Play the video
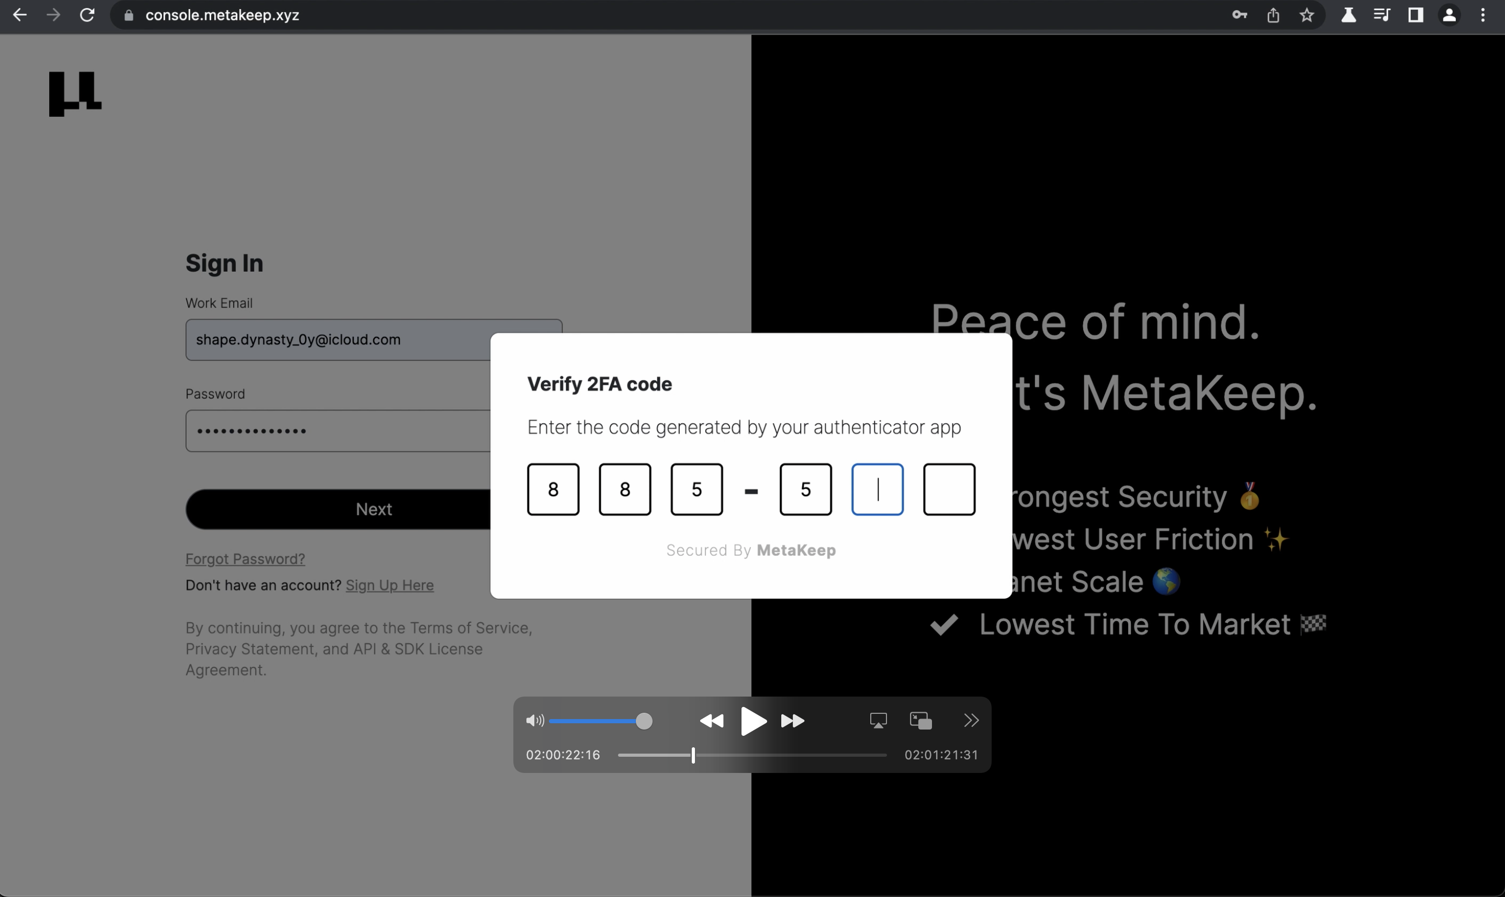Screen dimensions: 1505x897 753,721
